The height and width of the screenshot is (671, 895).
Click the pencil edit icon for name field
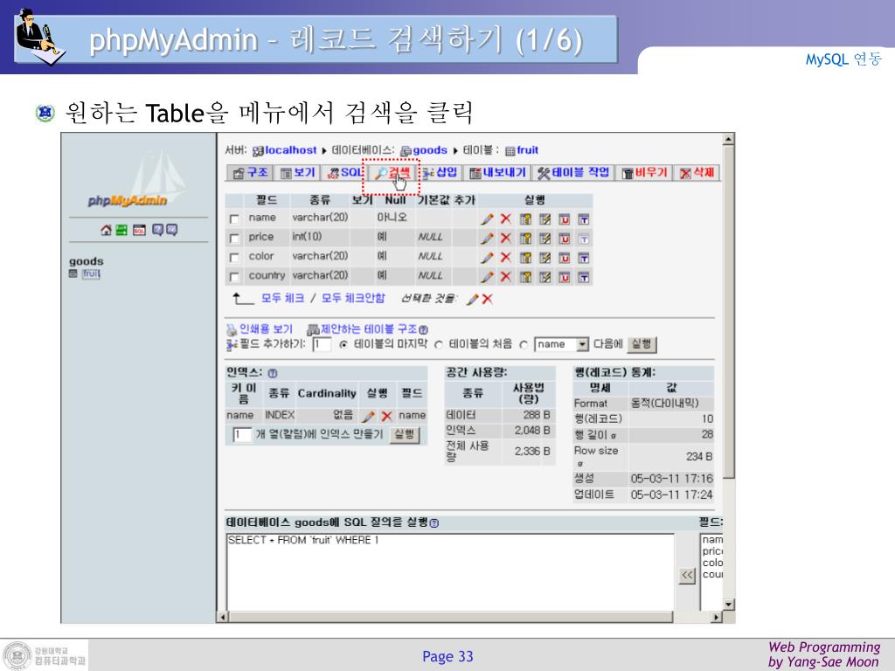(487, 219)
